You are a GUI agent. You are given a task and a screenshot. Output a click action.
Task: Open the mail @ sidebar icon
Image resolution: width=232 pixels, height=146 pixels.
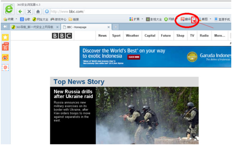tap(5, 67)
